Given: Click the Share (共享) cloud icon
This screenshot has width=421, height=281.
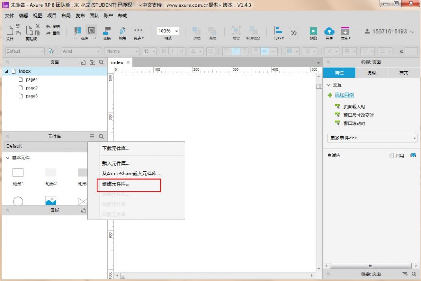Looking at the screenshot, I should point(329,31).
